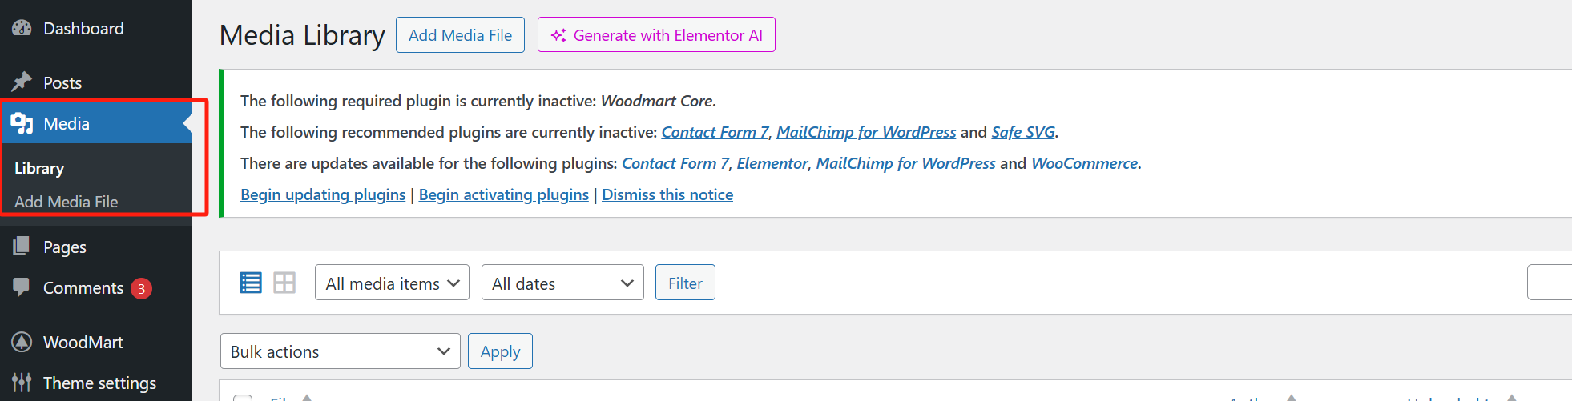Screen dimensions: 1572x401
Task: Click the Media sidebar icon
Action: click(22, 123)
